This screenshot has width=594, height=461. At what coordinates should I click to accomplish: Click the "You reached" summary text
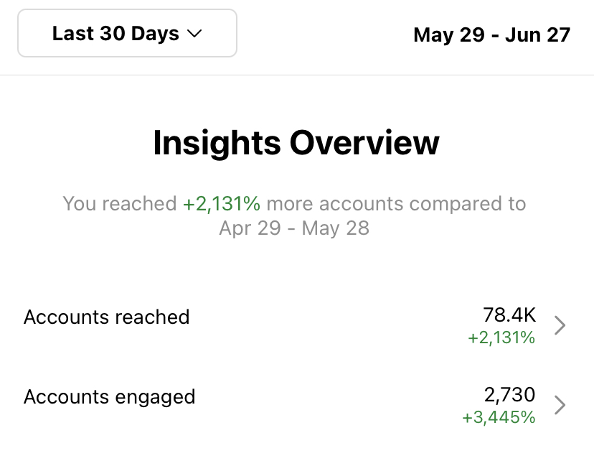click(119, 204)
